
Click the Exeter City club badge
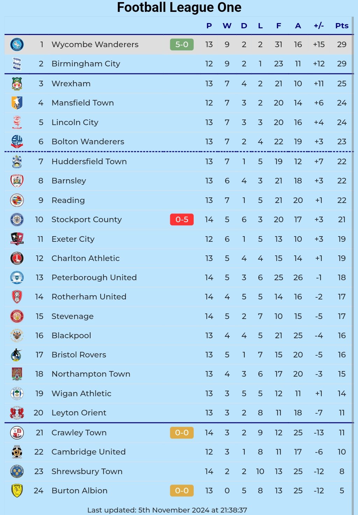17,239
